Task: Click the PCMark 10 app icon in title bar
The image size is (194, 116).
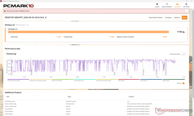Action: [x=1, y=1]
